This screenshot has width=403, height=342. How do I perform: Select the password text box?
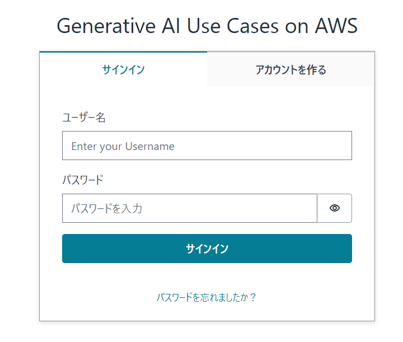coord(190,208)
